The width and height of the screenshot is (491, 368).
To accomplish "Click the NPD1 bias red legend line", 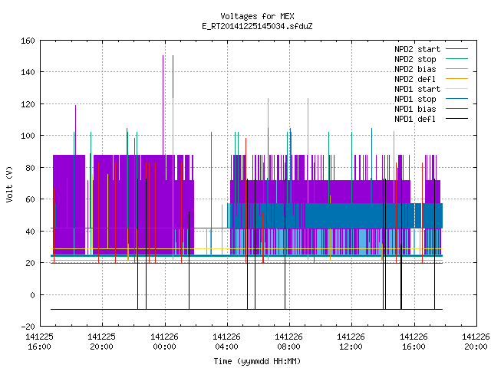I will click(456, 109).
